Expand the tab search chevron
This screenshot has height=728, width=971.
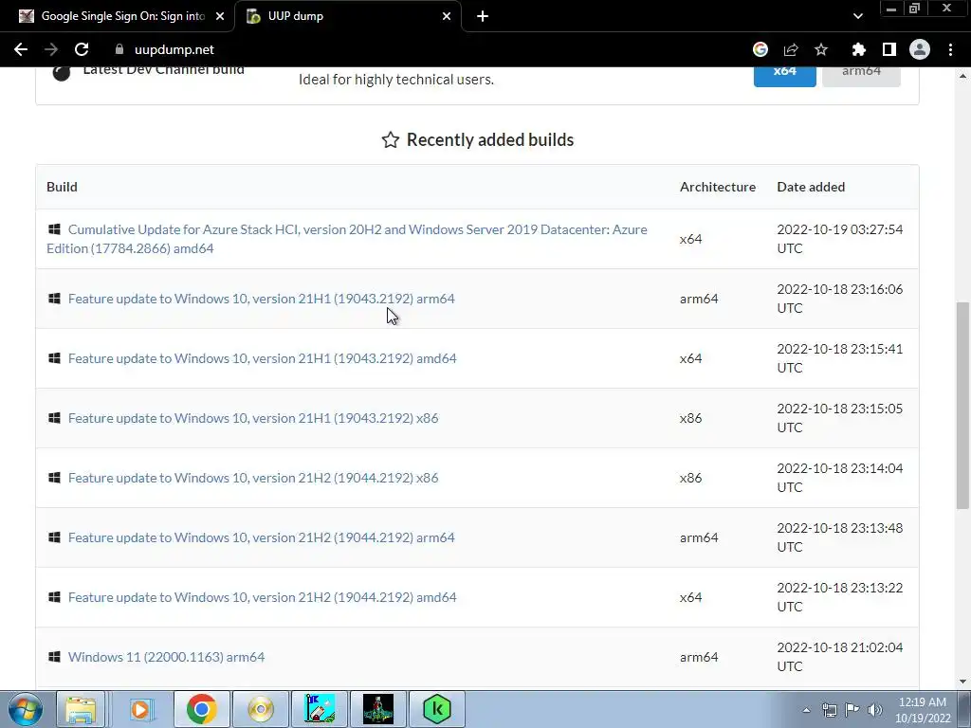tap(857, 16)
